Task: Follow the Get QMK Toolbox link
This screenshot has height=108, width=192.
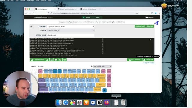Action: click(x=149, y=63)
